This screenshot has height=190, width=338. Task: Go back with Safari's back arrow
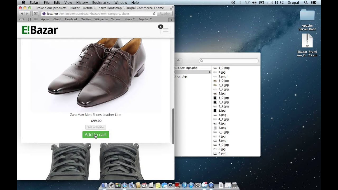[22, 13]
